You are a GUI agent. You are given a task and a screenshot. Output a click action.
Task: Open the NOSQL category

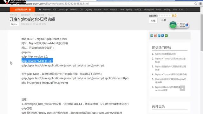tap(167, 9)
